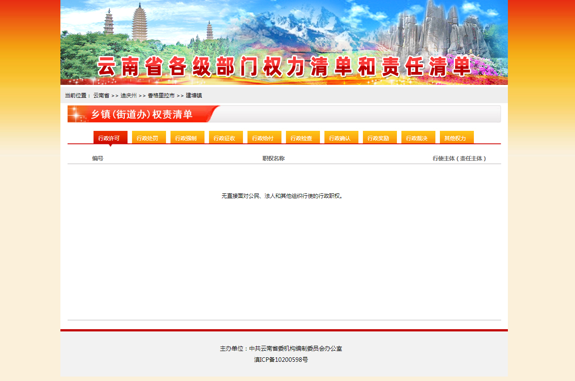Click the 云南省各级部门权力清单 banner title
This screenshot has height=381, width=575.
tap(284, 67)
